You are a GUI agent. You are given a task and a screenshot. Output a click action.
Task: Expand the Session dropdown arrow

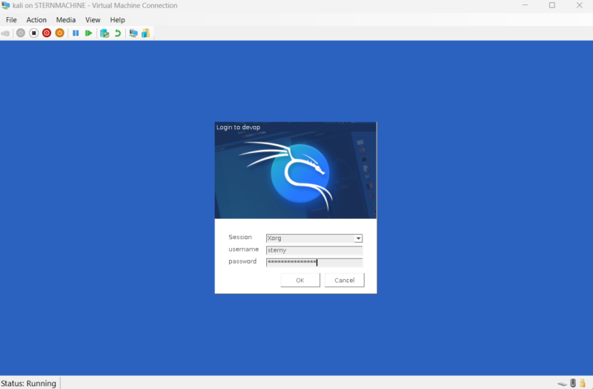pyautogui.click(x=358, y=238)
